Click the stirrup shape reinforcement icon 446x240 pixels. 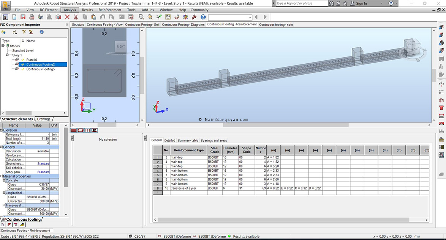[x=81, y=130]
